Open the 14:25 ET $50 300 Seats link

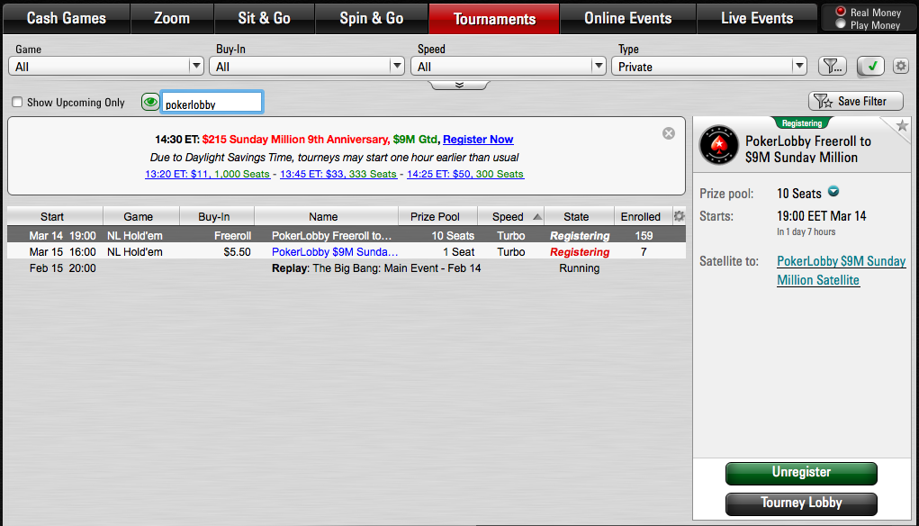click(465, 174)
